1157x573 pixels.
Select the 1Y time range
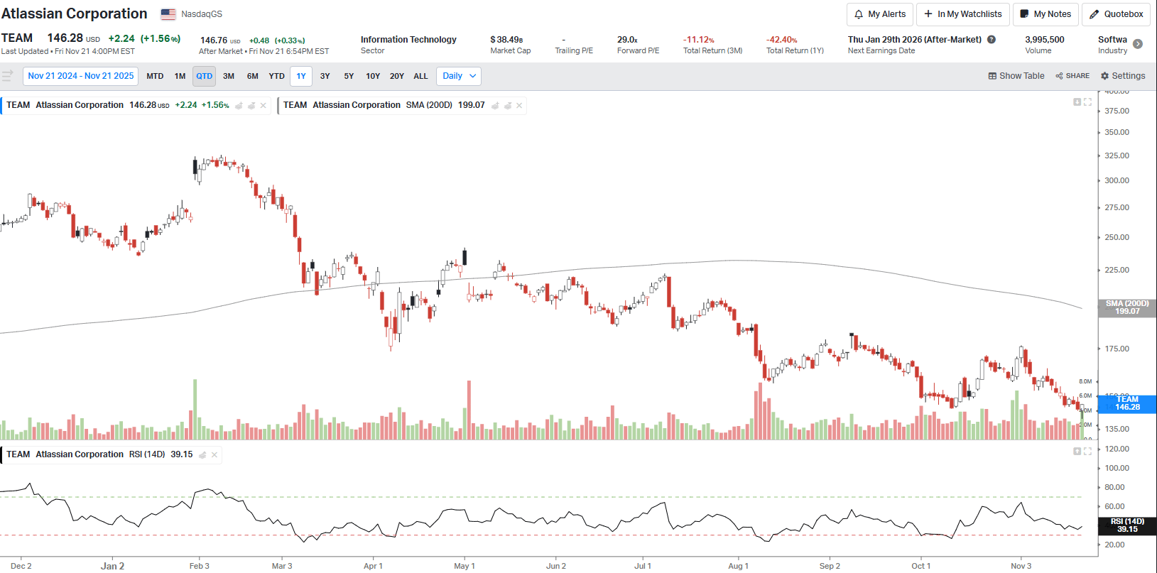pyautogui.click(x=301, y=76)
